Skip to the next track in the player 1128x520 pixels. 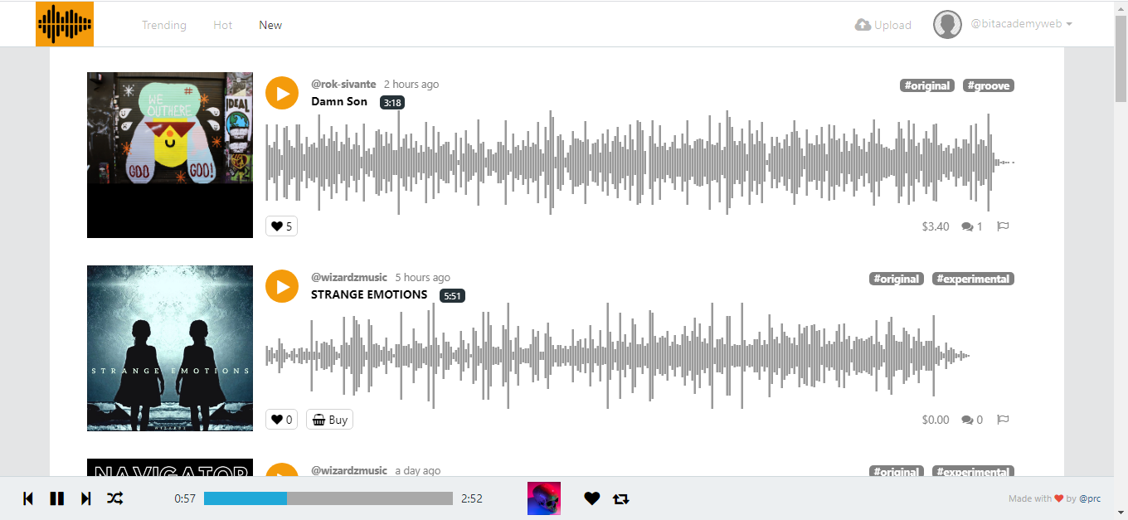click(85, 498)
